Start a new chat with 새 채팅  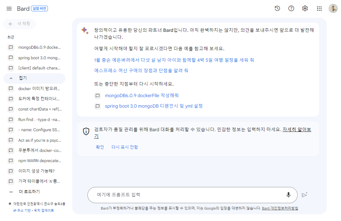click(x=19, y=24)
